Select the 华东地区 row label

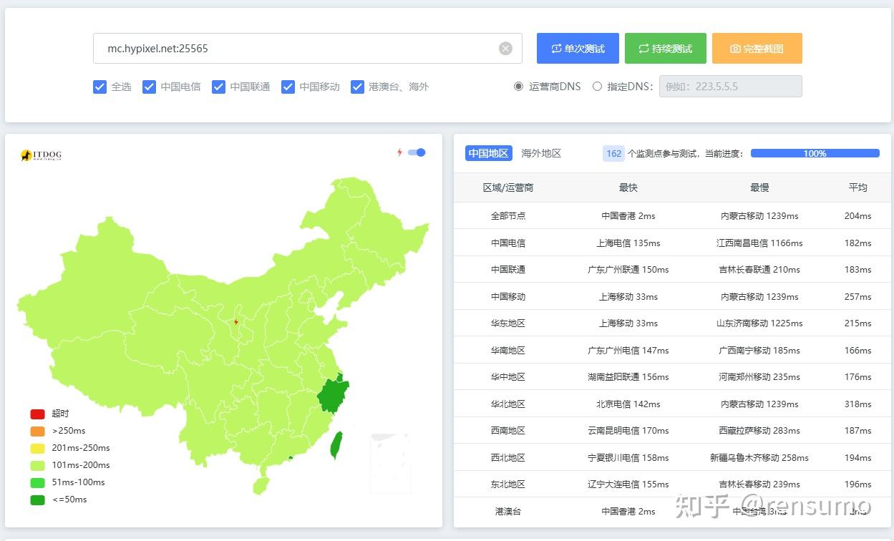(508, 323)
